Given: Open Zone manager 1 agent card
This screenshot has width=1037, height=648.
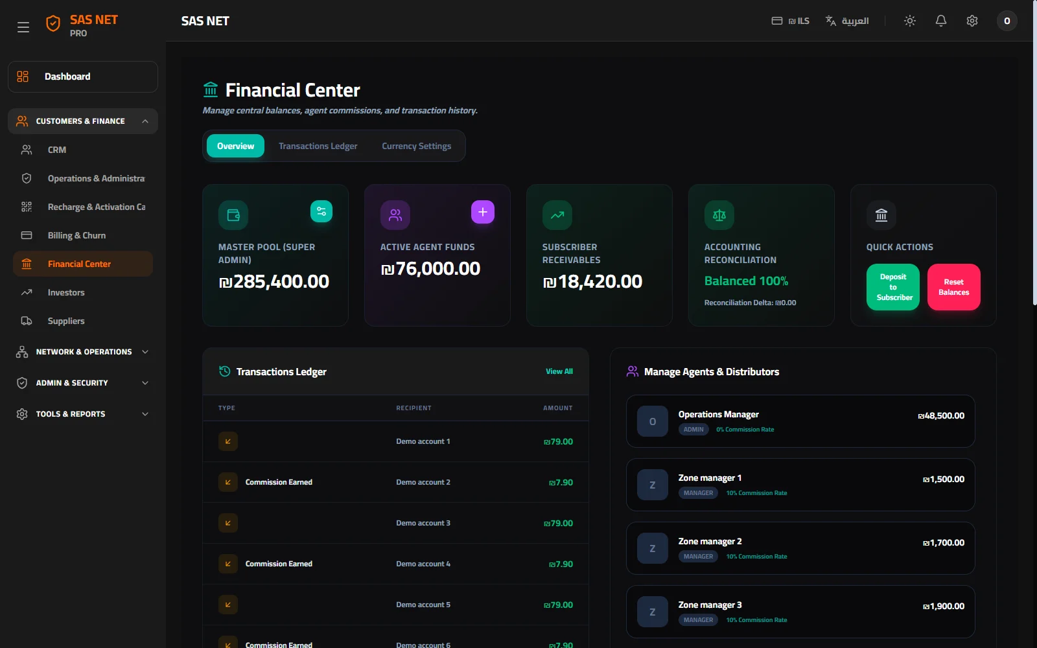Looking at the screenshot, I should pos(800,485).
